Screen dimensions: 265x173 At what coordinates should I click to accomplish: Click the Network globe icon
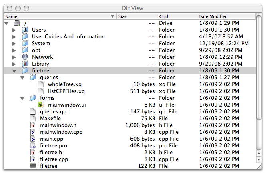pyautogui.click(x=25, y=57)
